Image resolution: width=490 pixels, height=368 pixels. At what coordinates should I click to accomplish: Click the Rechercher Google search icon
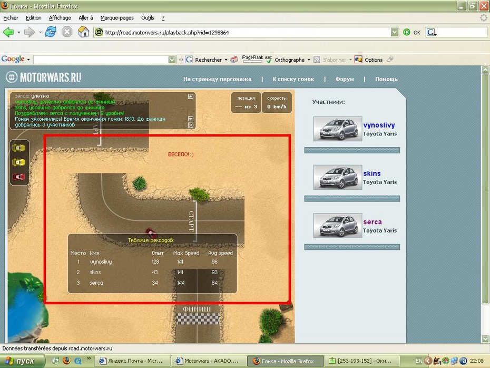(189, 60)
